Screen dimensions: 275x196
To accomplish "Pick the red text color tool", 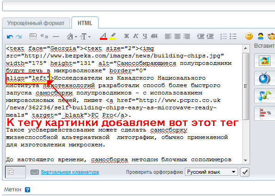I will click(x=104, y=36).
